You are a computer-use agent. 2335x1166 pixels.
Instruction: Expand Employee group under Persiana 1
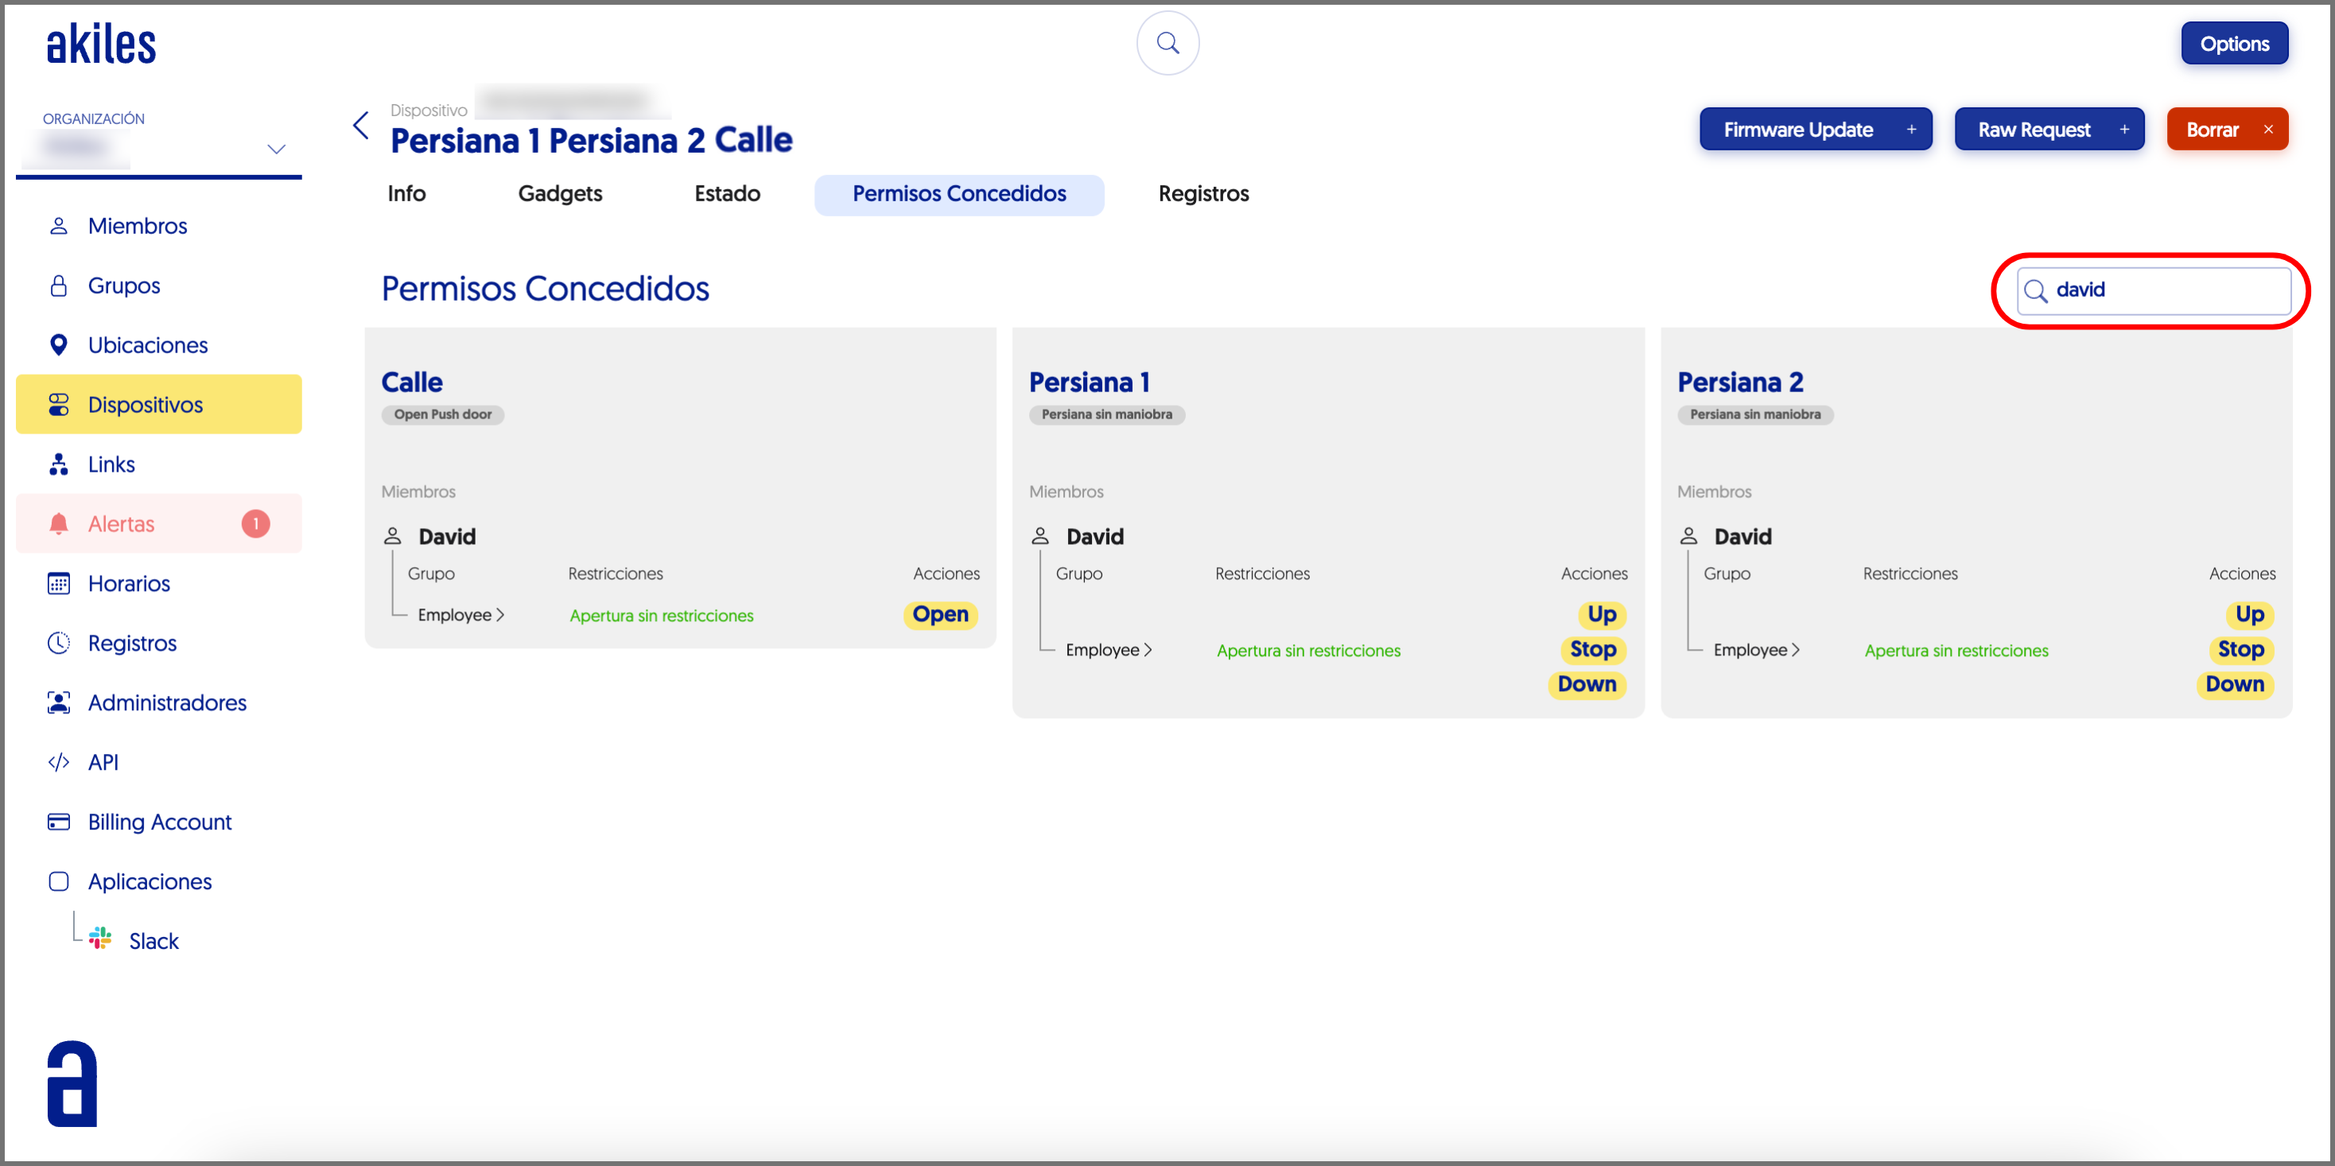[x=1108, y=650]
